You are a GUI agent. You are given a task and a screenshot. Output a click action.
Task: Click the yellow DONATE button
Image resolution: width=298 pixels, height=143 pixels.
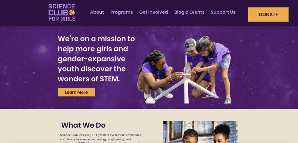(268, 15)
